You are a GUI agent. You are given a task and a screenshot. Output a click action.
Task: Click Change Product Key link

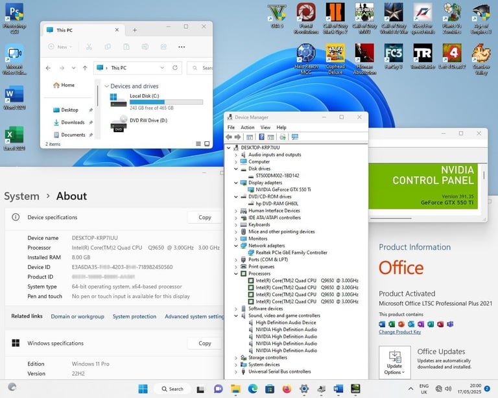coord(400,332)
